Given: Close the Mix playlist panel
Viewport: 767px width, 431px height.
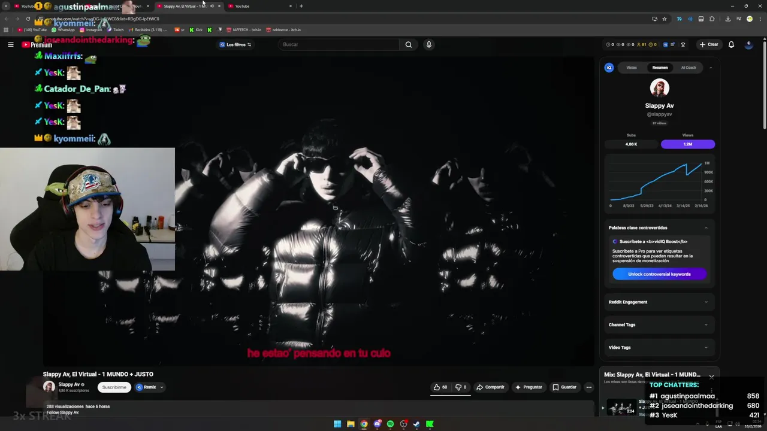Looking at the screenshot, I should (711, 377).
